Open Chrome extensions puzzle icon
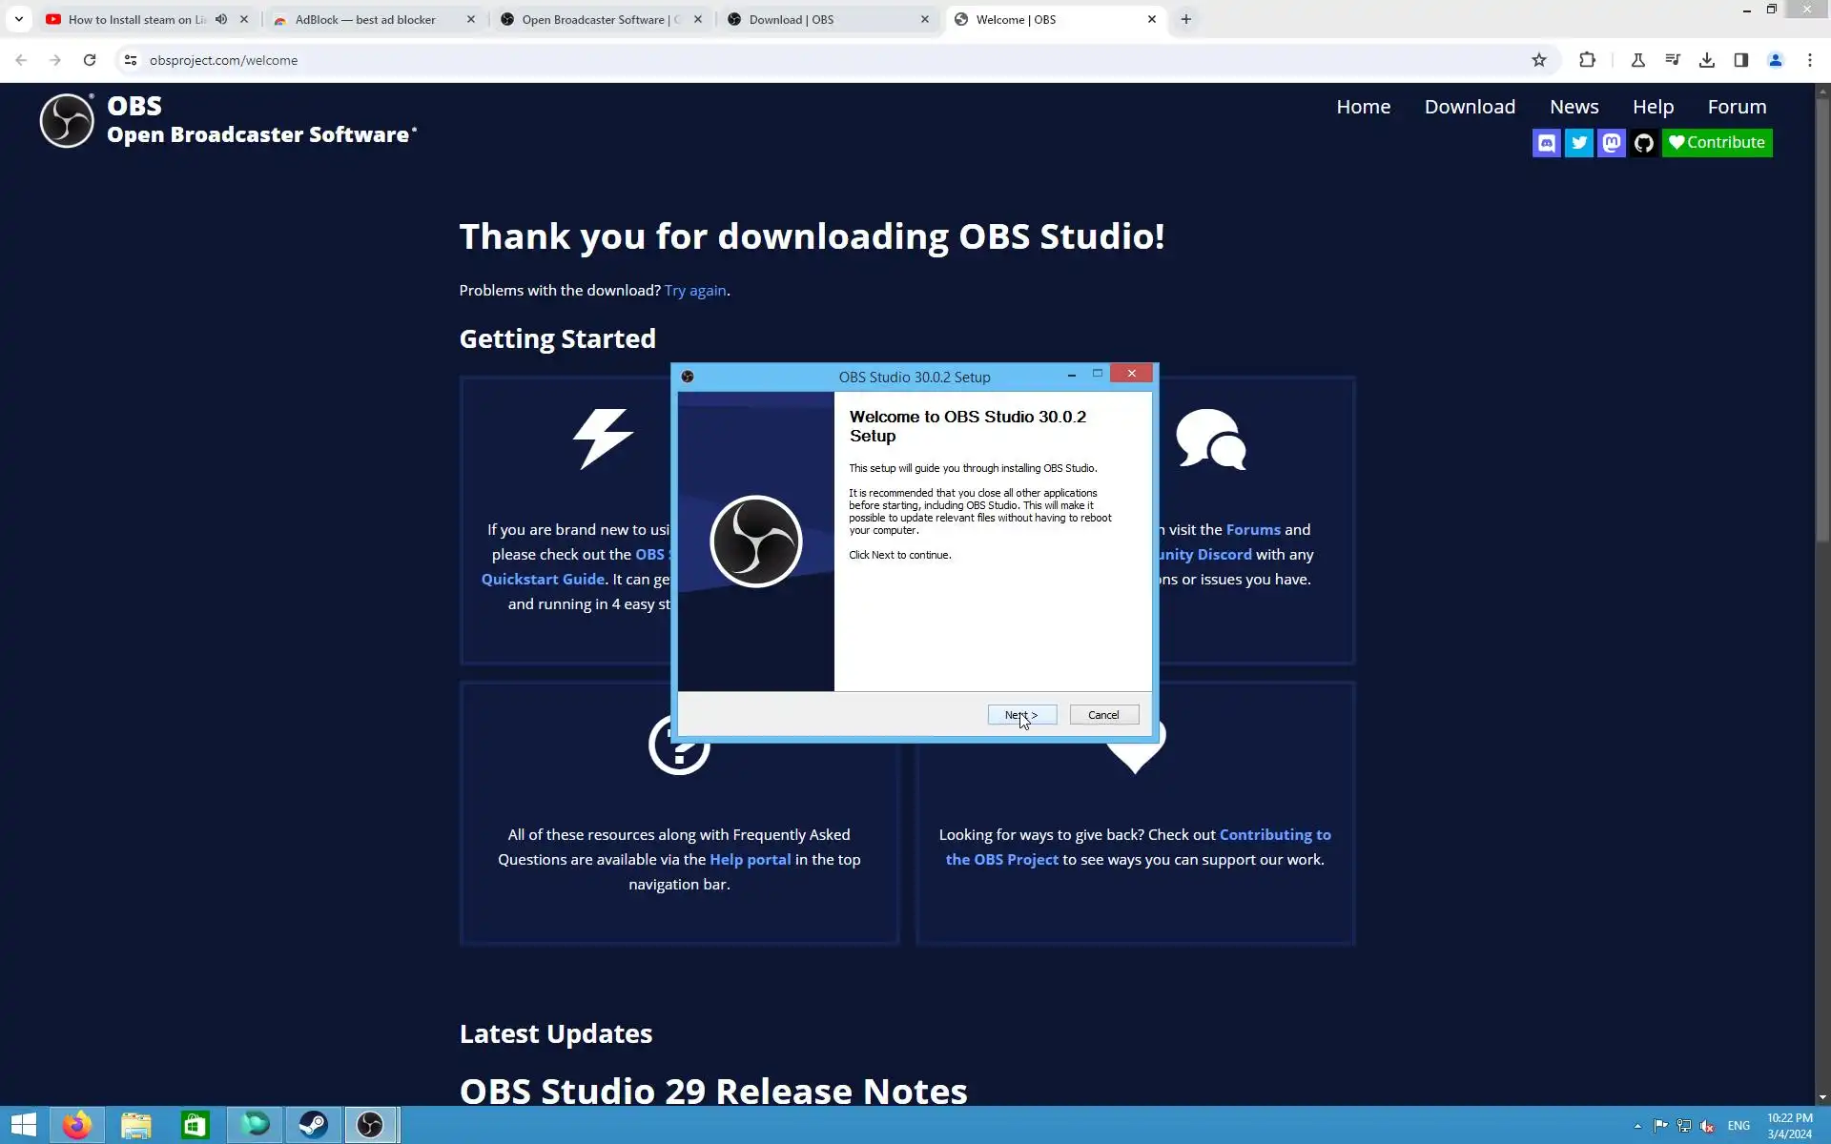 point(1587,60)
